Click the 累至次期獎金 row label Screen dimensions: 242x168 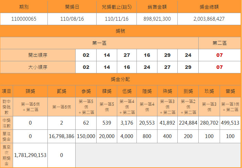pyautogui.click(x=7, y=155)
